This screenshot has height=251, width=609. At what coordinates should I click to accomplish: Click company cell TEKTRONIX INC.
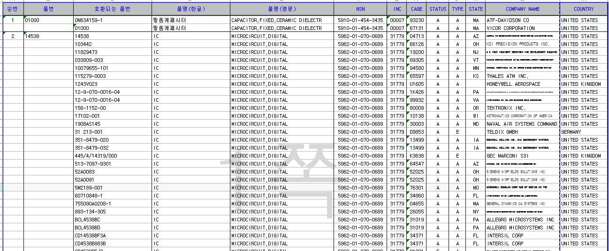523,108
